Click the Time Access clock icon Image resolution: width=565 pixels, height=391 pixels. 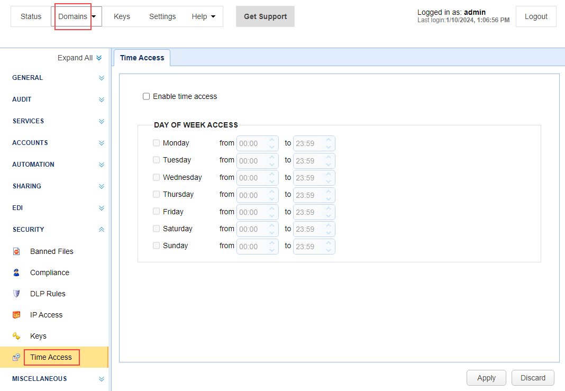(x=16, y=357)
